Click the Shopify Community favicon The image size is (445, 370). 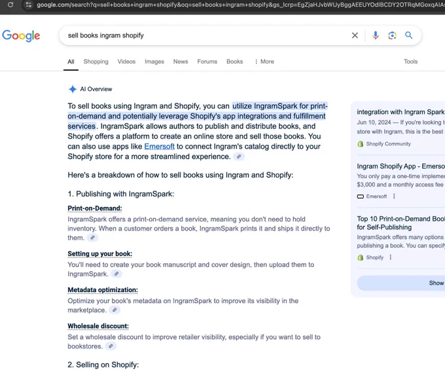tap(361, 144)
